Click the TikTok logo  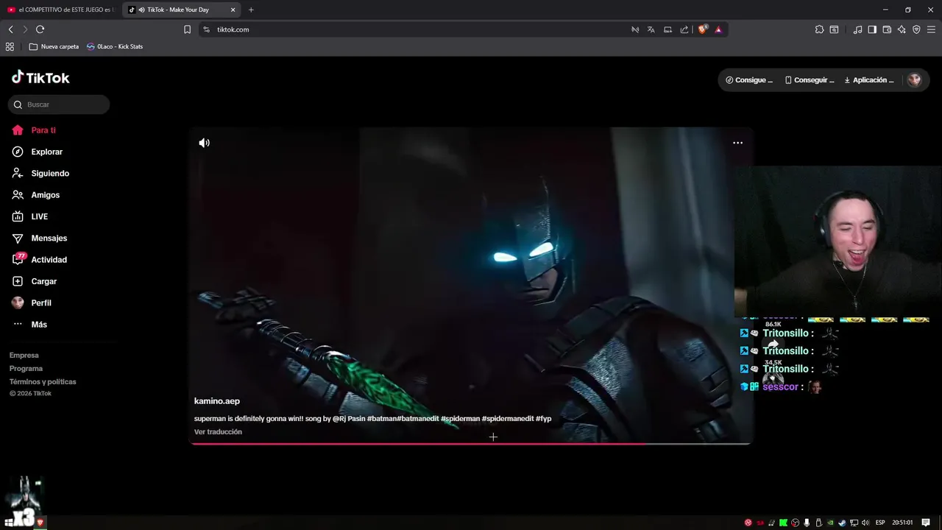click(40, 77)
